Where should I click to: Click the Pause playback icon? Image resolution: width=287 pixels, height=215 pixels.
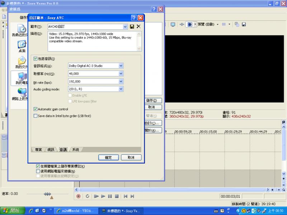[x=110, y=196]
